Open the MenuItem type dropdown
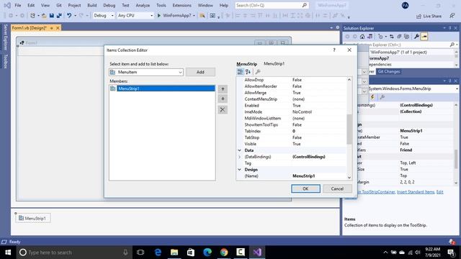Image resolution: width=461 pixels, height=259 pixels. 180,72
